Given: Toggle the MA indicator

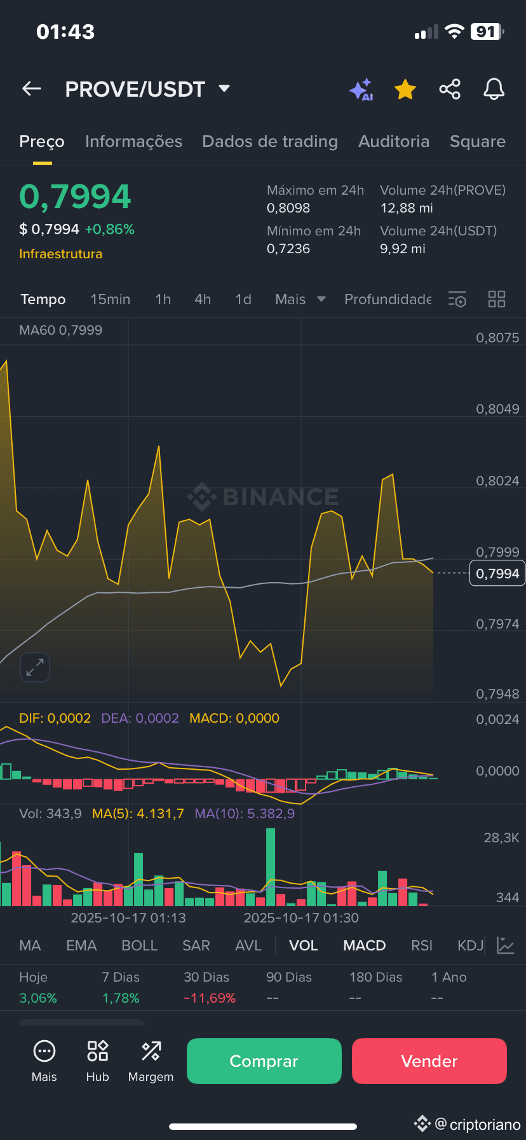Looking at the screenshot, I should coord(30,945).
